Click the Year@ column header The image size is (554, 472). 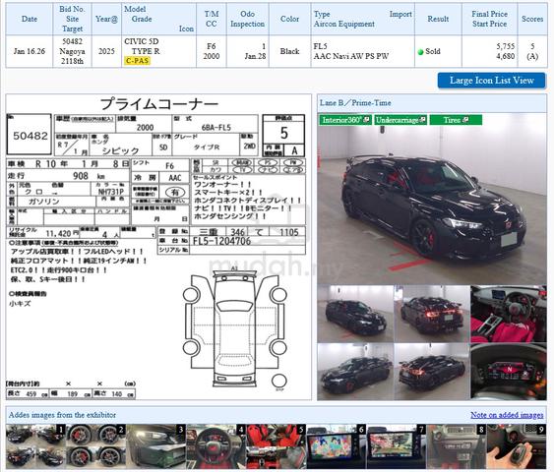pos(106,19)
